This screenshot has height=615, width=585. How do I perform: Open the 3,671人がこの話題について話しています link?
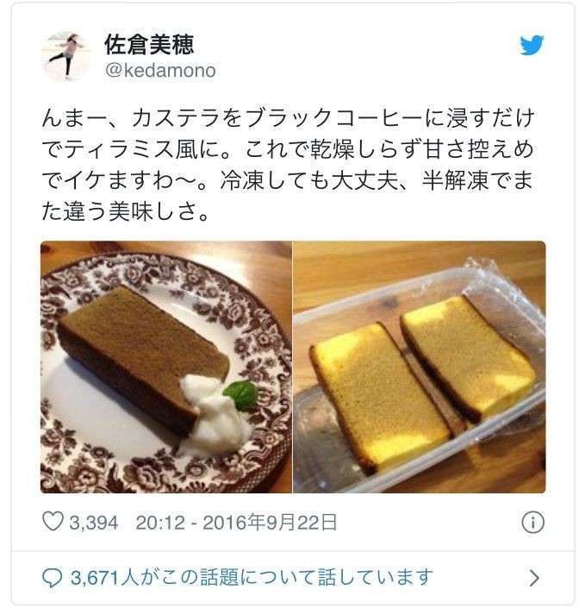[x=252, y=577]
